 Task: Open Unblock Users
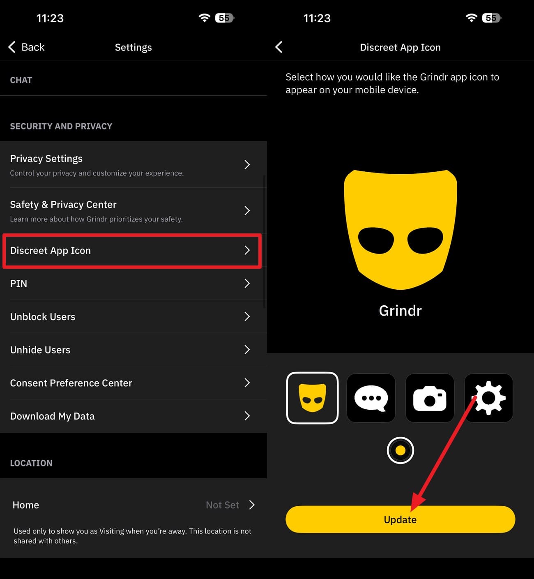pos(133,316)
